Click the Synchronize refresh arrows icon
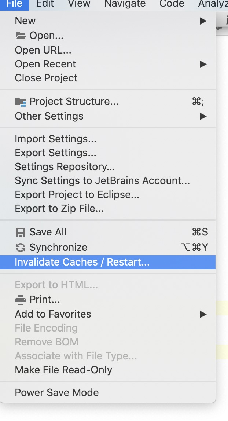 pyautogui.click(x=21, y=248)
